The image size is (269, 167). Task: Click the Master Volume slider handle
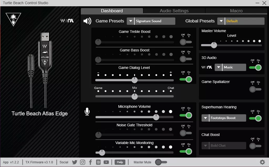pyautogui.click(x=214, y=45)
